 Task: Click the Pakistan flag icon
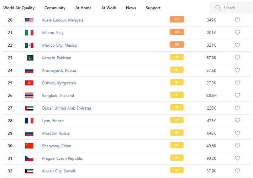(30, 58)
